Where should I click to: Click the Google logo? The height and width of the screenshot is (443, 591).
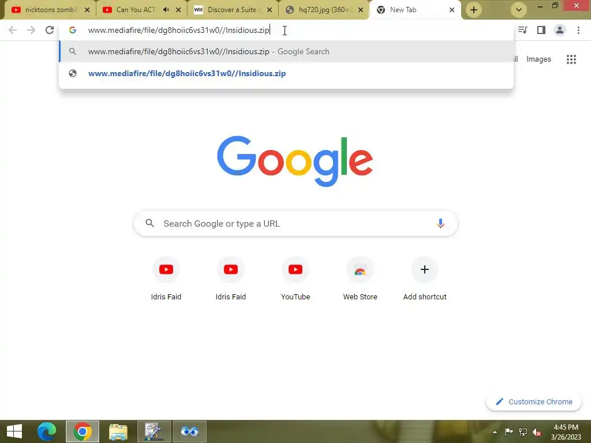pyautogui.click(x=295, y=162)
